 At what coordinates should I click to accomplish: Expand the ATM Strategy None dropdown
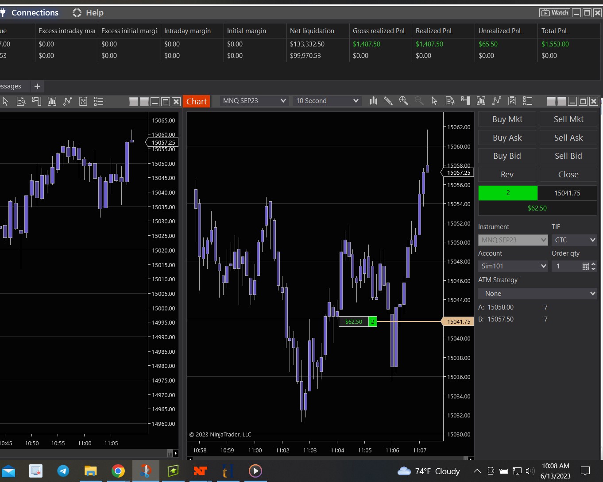tap(537, 294)
